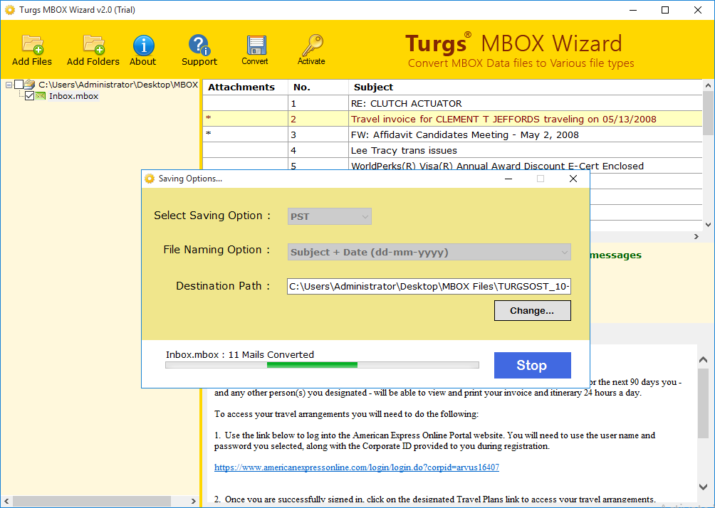Select the Travel invoice for CLEMENT T JEFFORDS row
The width and height of the screenshot is (715, 508).
(452, 119)
